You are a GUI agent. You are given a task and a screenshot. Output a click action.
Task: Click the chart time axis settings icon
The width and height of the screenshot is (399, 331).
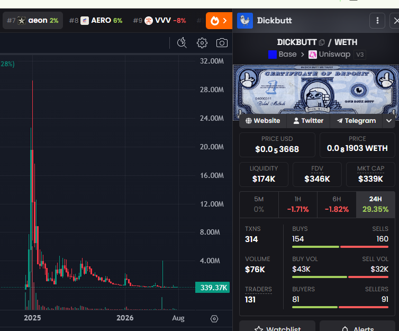214,318
